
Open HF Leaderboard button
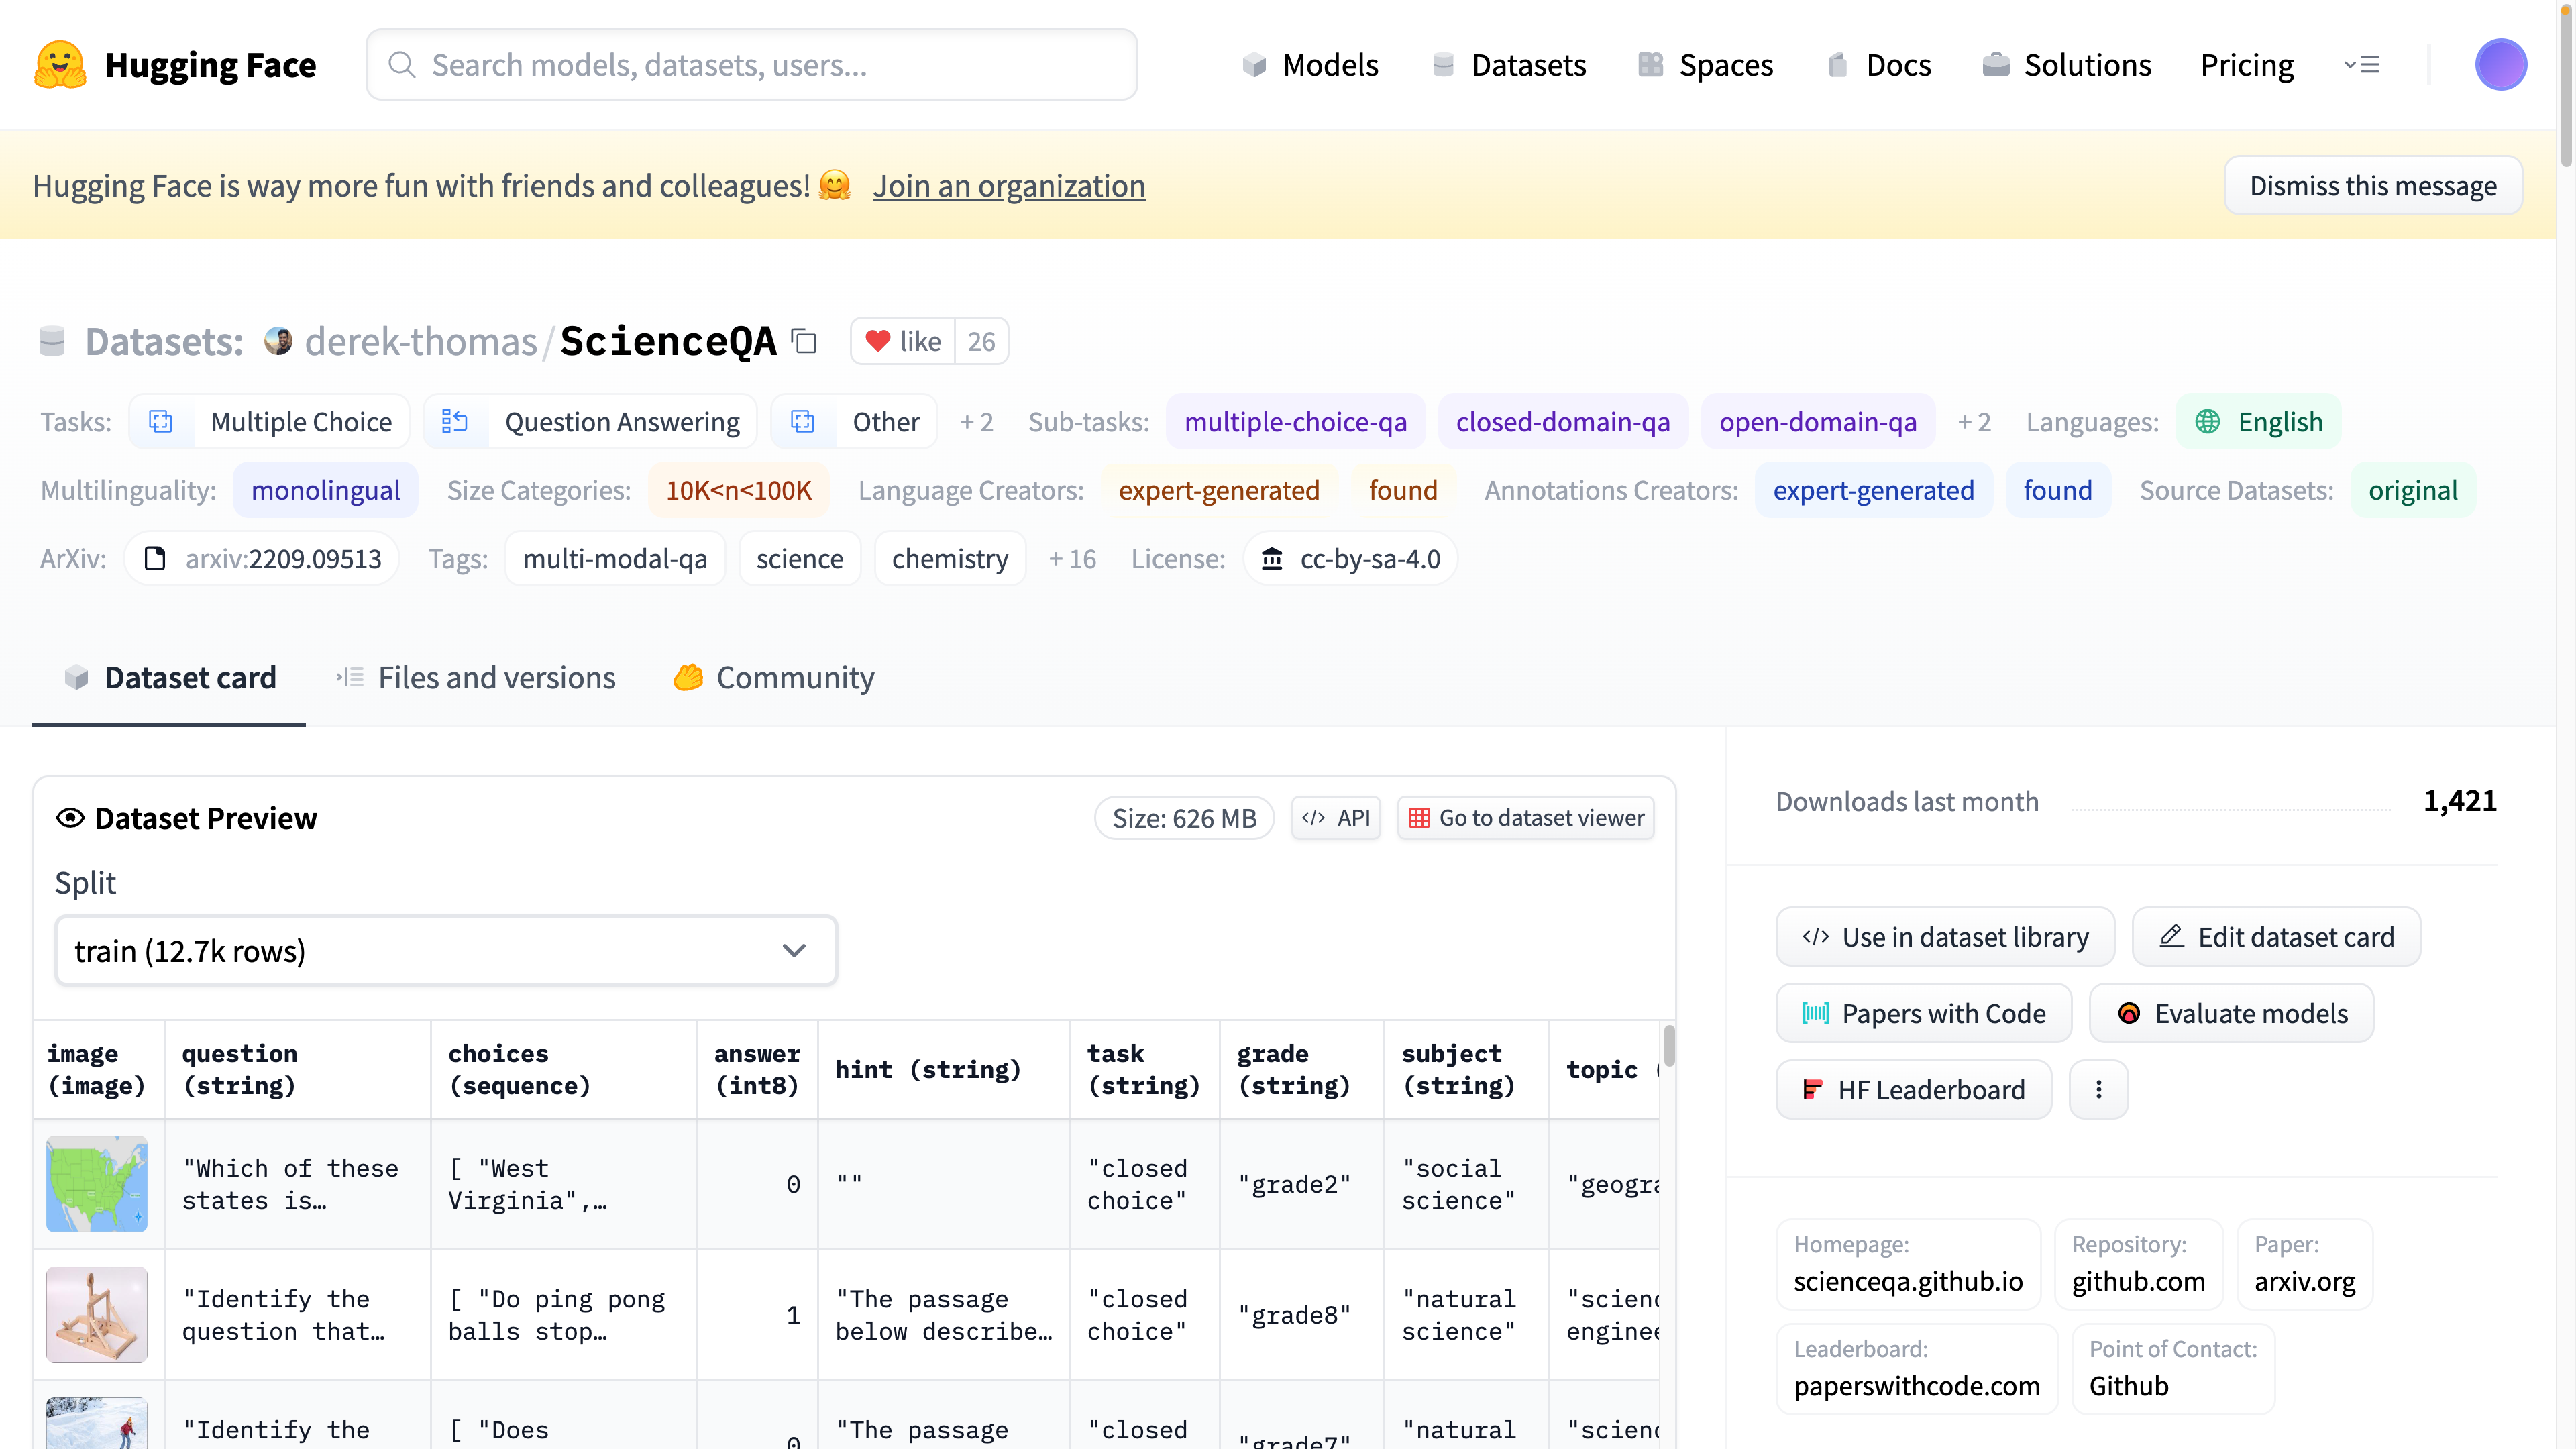[x=1913, y=1090]
